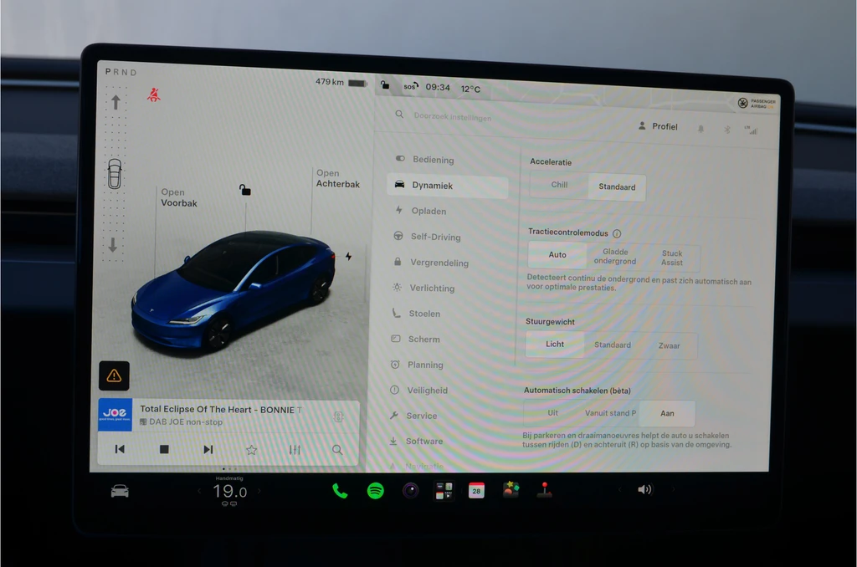
Task: Tap Open Voorbak to open frunk
Action: click(x=179, y=197)
